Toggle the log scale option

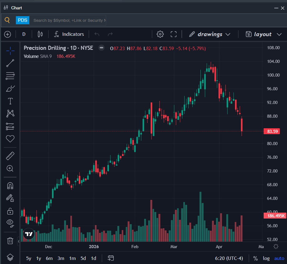point(266,258)
